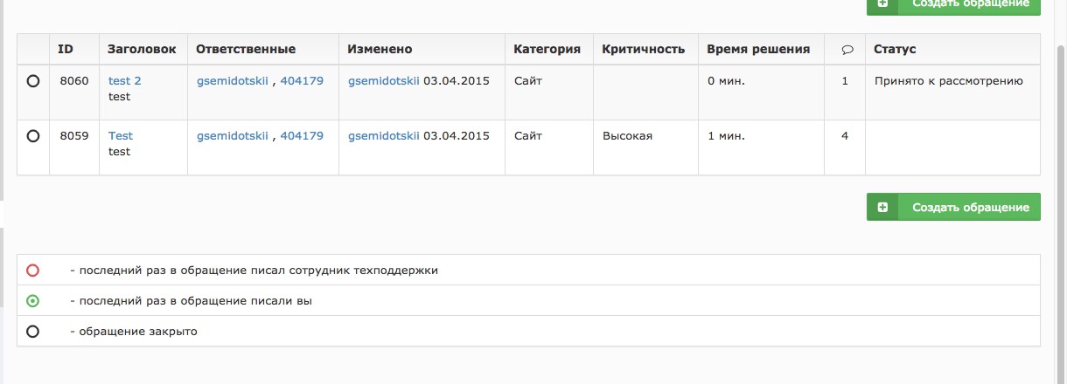1067x384 pixels.
Task: Sort by Критичность column header
Action: click(x=644, y=50)
